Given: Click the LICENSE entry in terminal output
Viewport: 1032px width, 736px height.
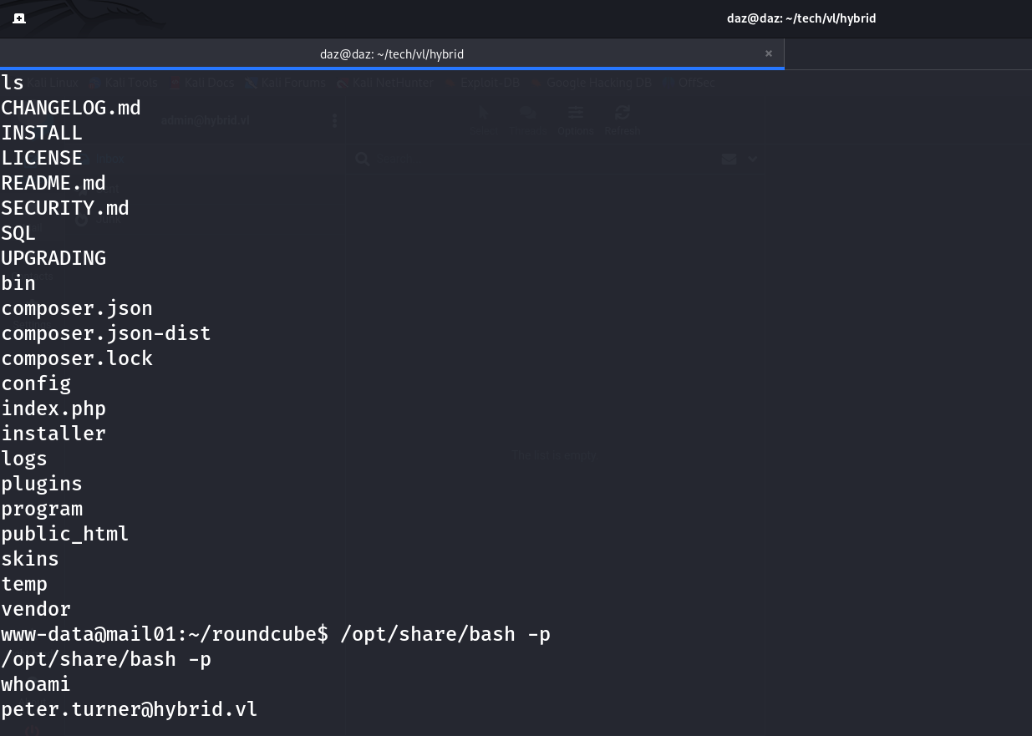Looking at the screenshot, I should click(42, 158).
